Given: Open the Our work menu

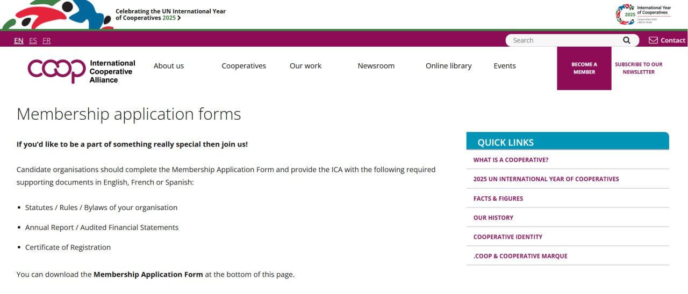Looking at the screenshot, I should tap(305, 66).
